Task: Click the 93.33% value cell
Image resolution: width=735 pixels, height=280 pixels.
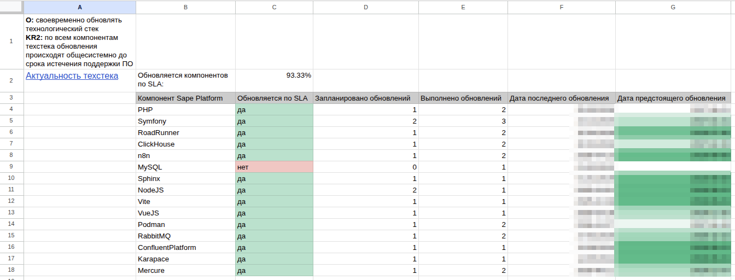Action: (x=274, y=80)
